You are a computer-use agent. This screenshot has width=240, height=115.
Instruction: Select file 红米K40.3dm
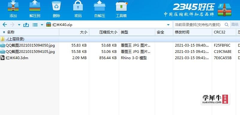click(17, 58)
